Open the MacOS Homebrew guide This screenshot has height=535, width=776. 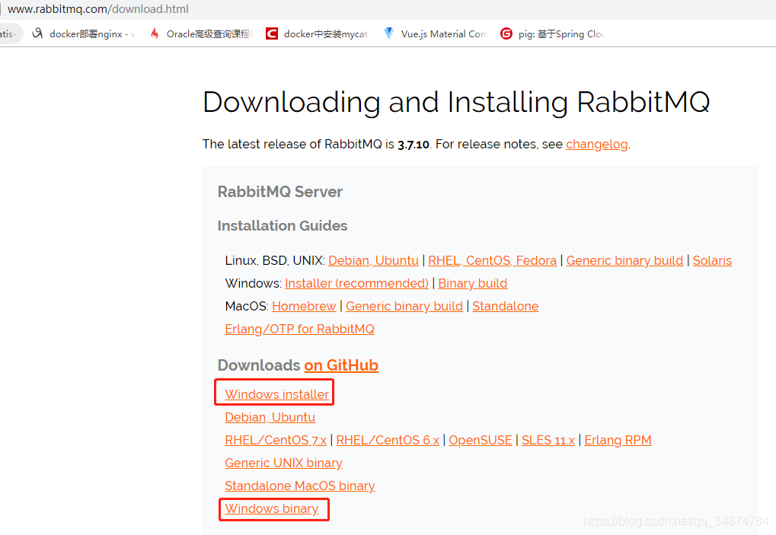tap(304, 306)
